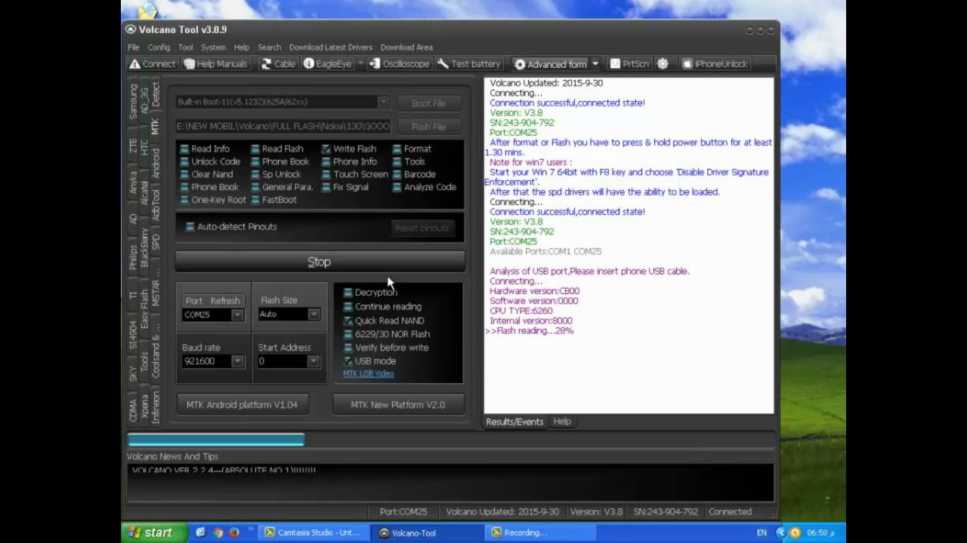This screenshot has height=543, width=967.
Task: Click the flash reading progress bar
Action: tap(450, 440)
